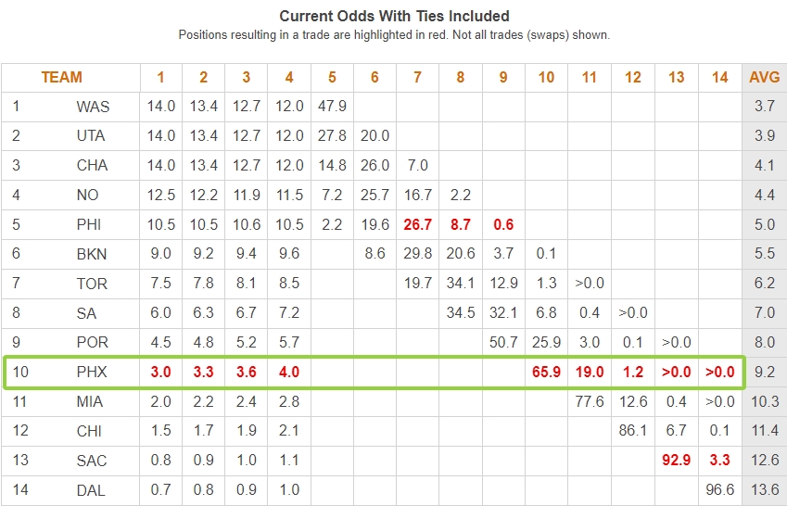787x506 pixels.
Task: Click the 77.6 value in MIA row
Action: [590, 401]
